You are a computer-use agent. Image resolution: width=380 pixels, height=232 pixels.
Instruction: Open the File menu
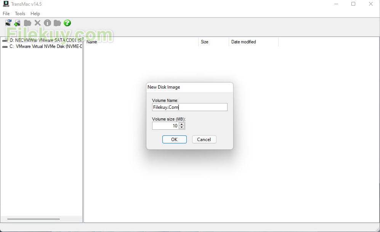coord(6,14)
